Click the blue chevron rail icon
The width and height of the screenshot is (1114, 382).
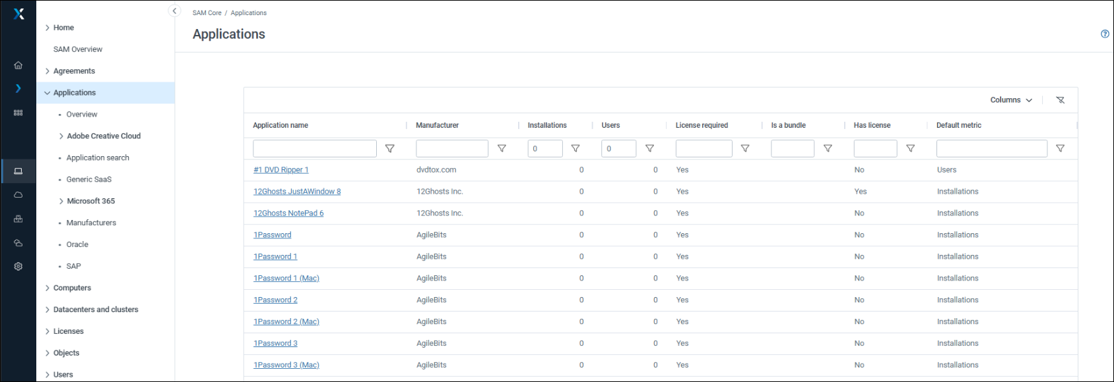(18, 88)
